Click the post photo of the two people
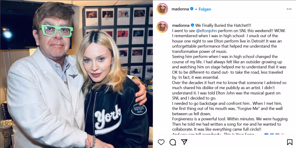296x148 pixels. (76, 74)
